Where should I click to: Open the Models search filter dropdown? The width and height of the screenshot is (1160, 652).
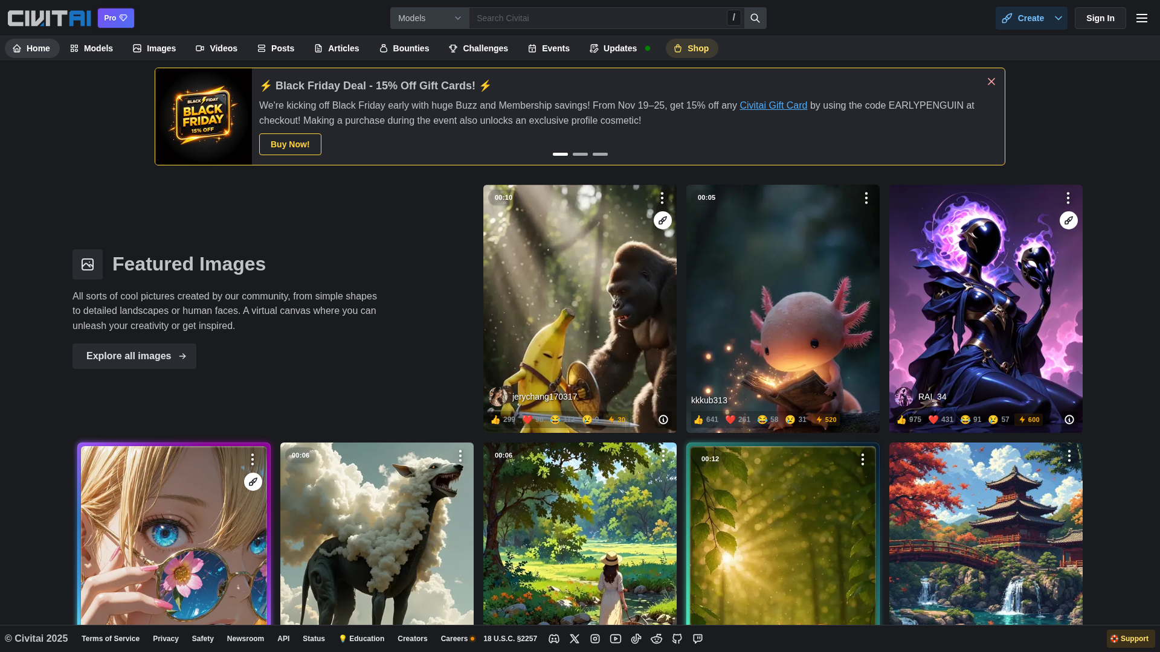(429, 18)
